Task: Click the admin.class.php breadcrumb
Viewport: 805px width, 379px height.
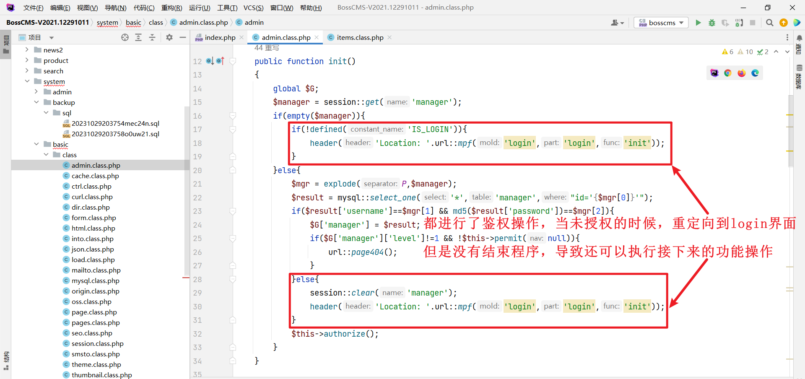Action: (199, 23)
